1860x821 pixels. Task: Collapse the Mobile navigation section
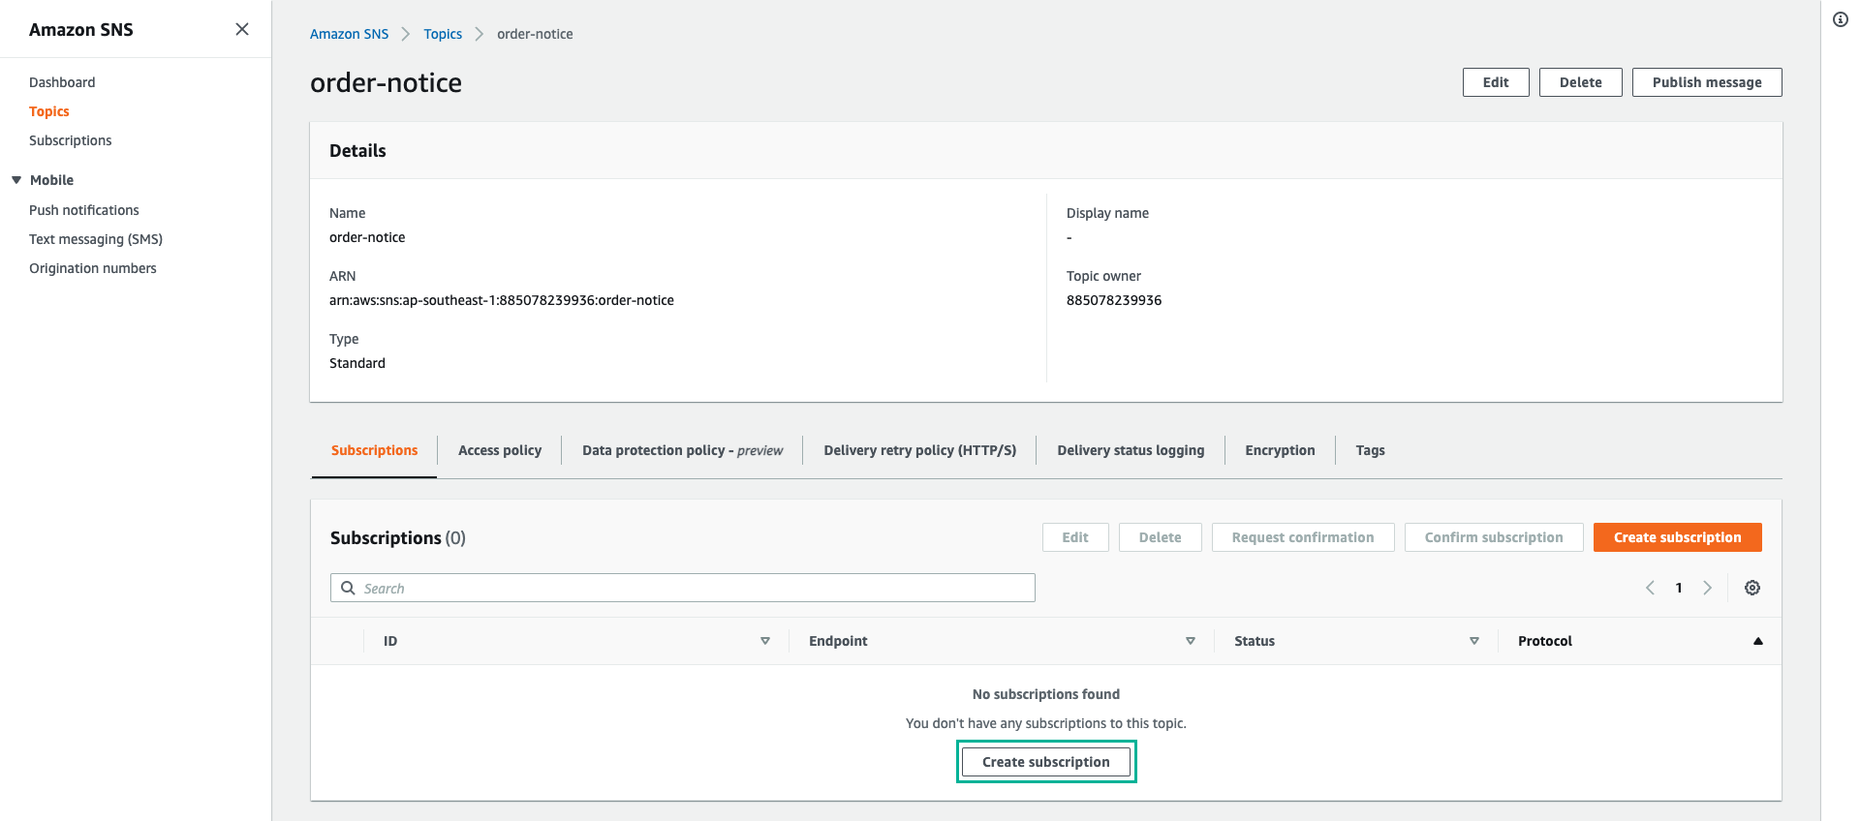(16, 180)
